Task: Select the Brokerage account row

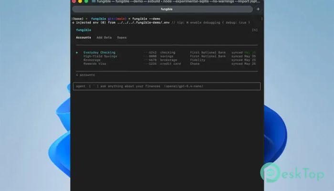Action: pos(166,60)
